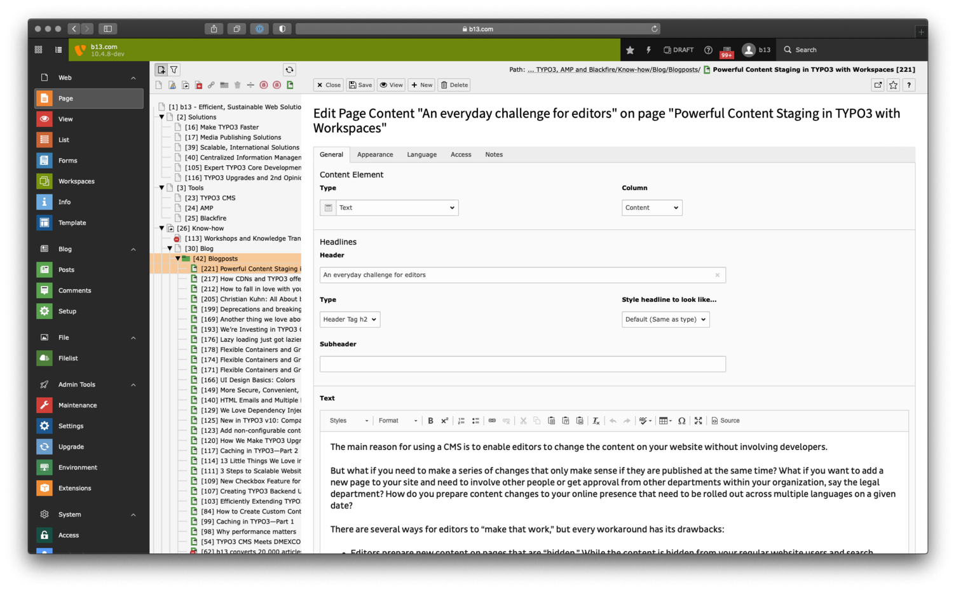Maximize the rich text editor
Image resolution: width=956 pixels, height=591 pixels.
(698, 420)
